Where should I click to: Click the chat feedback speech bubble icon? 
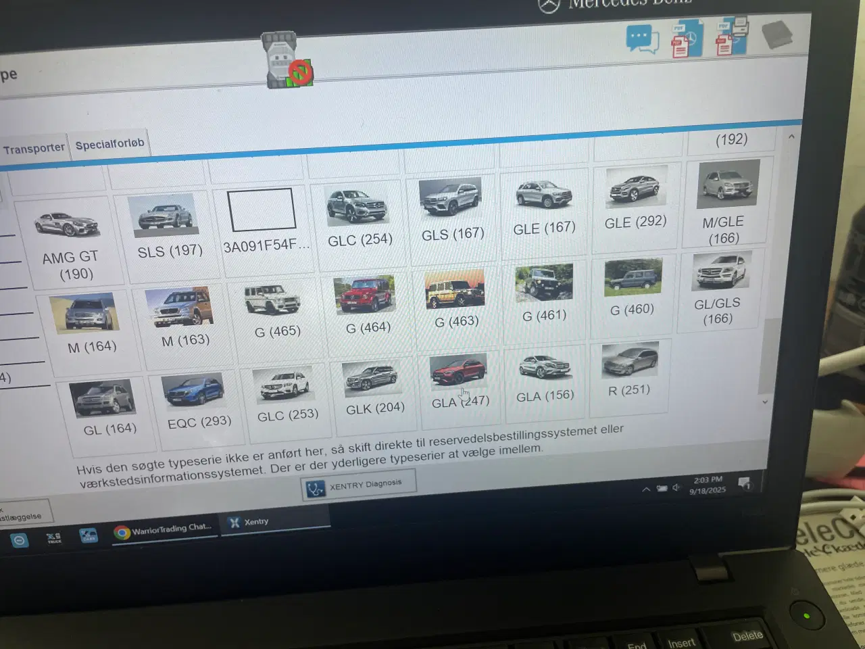642,40
